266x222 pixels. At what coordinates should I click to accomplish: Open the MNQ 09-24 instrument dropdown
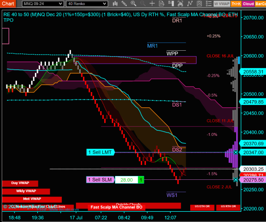(43, 4)
